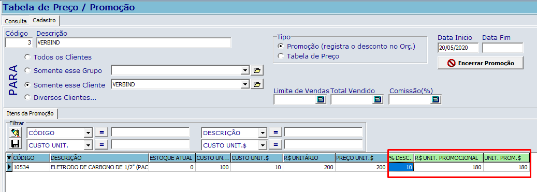Click the empty Data Fim field
Screen dimensions: 537x192
(x=503, y=48)
